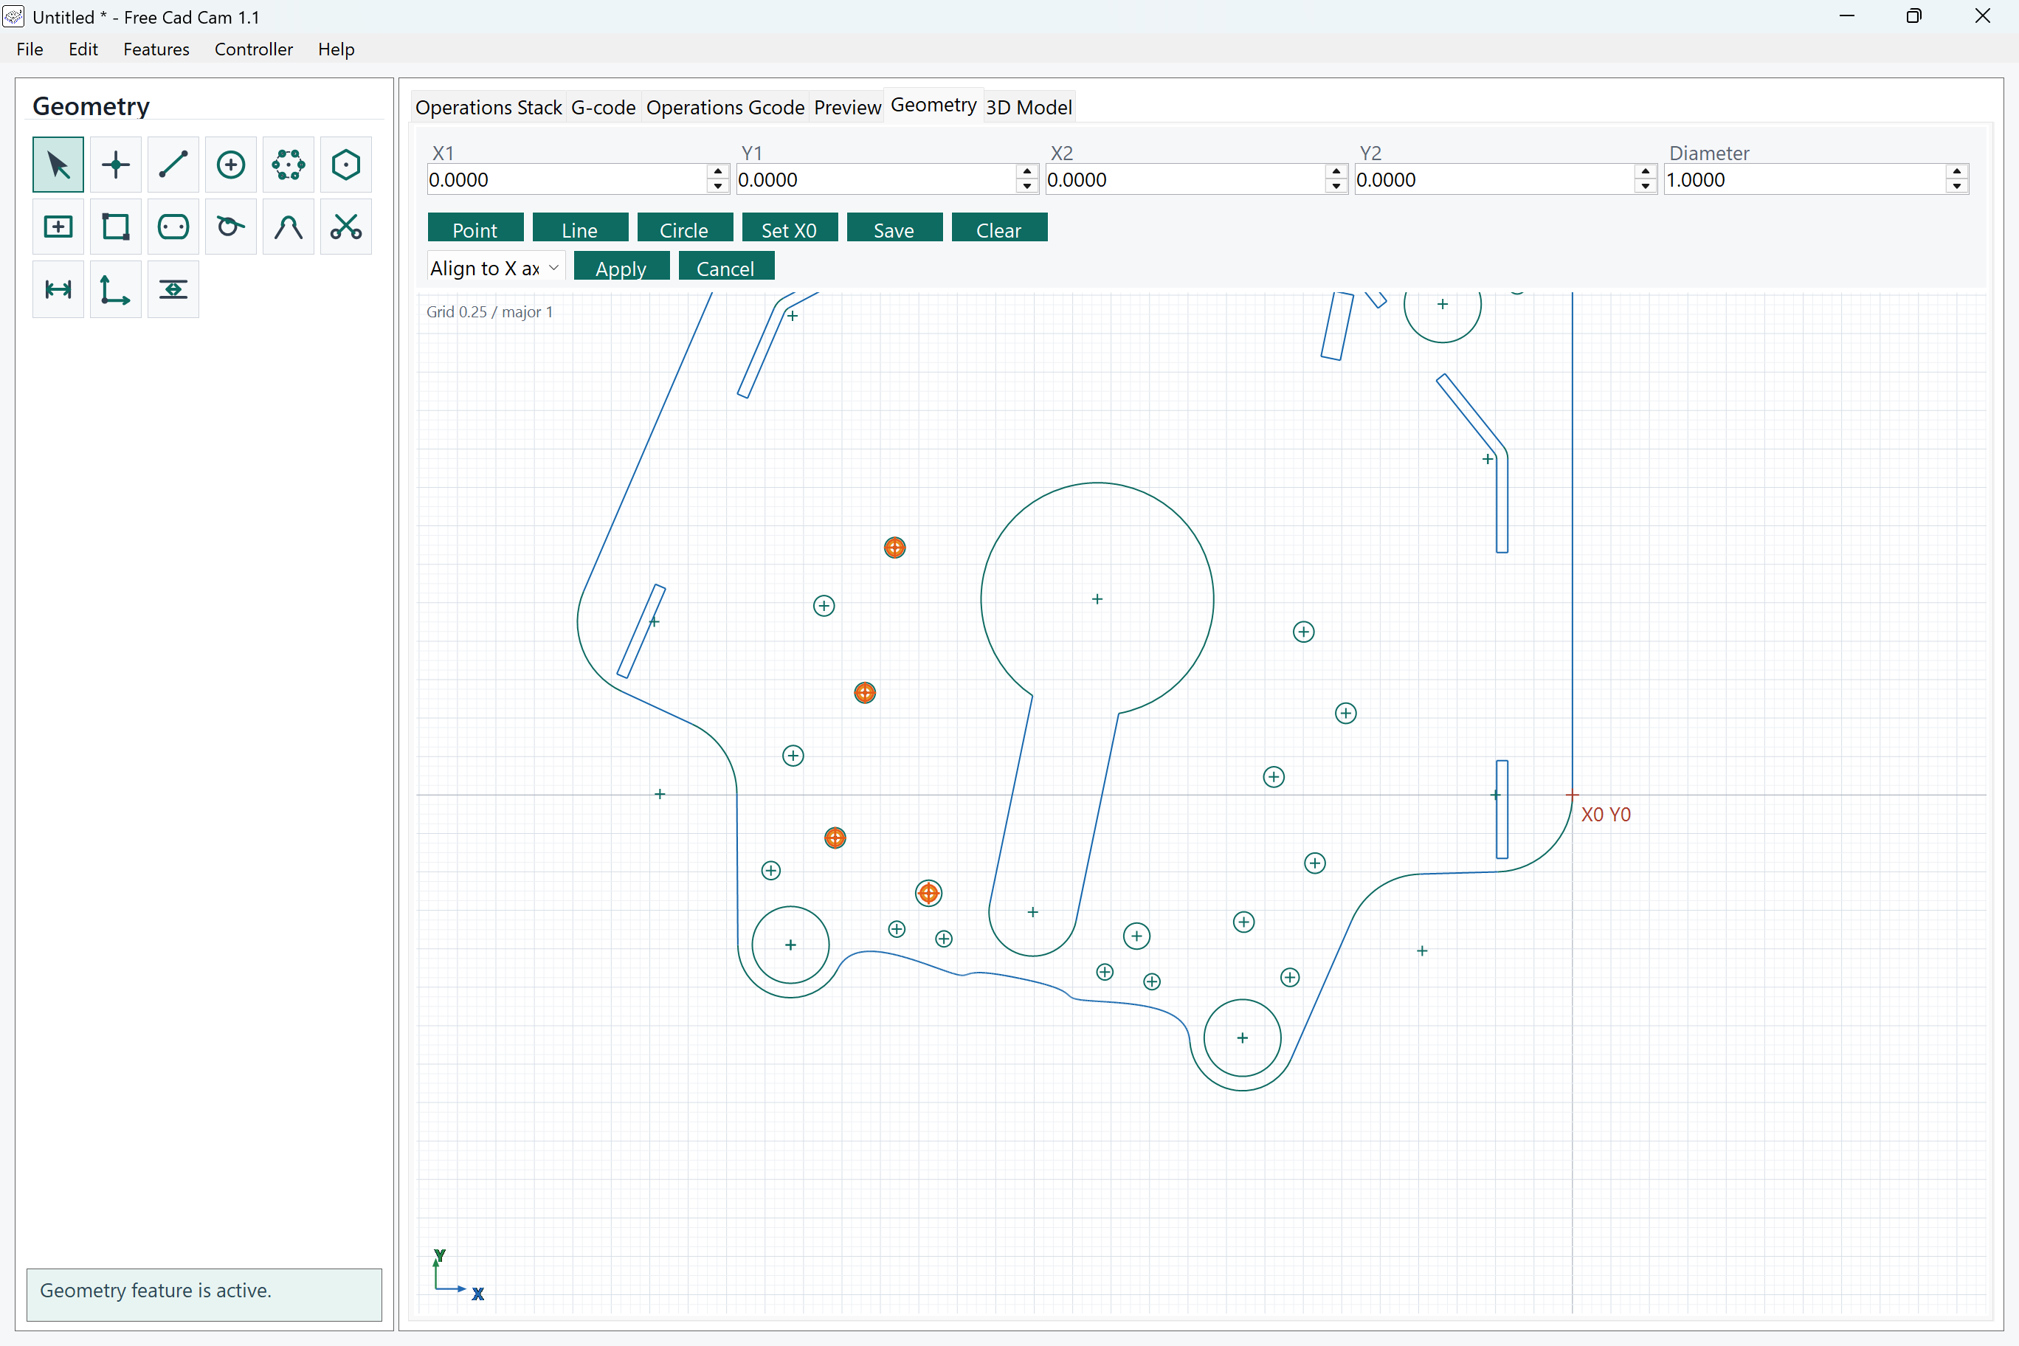Select the two-corner rectangle tool
The width and height of the screenshot is (2019, 1346).
(x=115, y=227)
